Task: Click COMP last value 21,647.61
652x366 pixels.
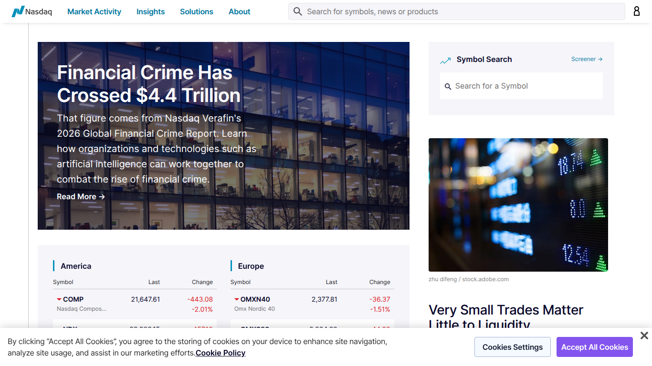Action: pyautogui.click(x=146, y=299)
